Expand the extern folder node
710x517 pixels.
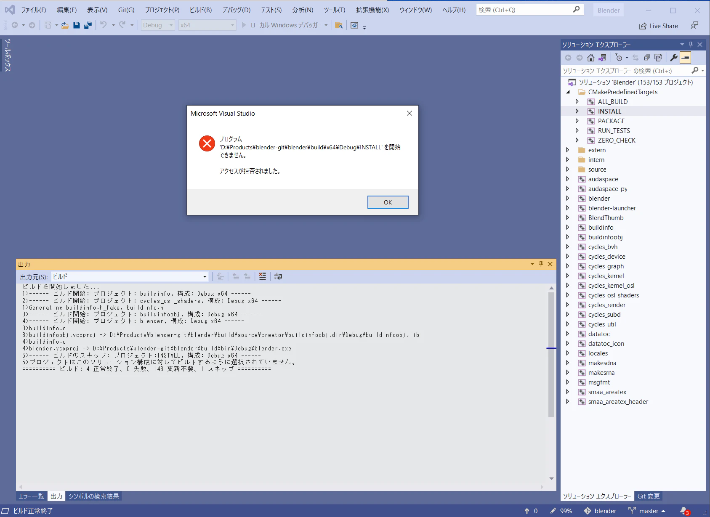click(x=567, y=150)
